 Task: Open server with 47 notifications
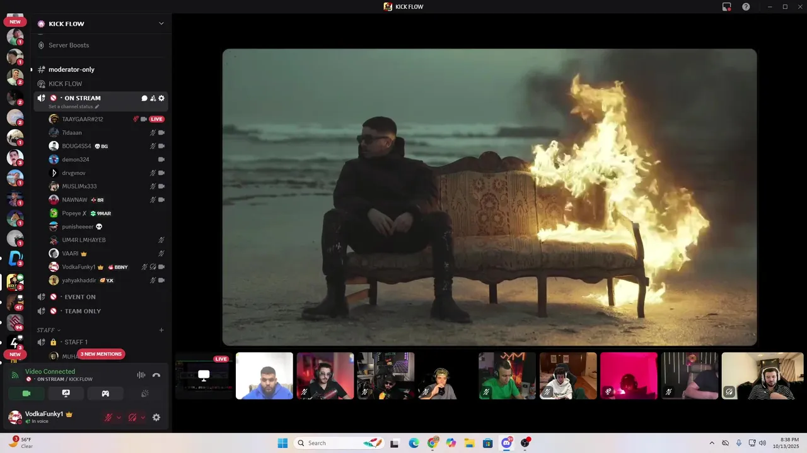(x=15, y=303)
